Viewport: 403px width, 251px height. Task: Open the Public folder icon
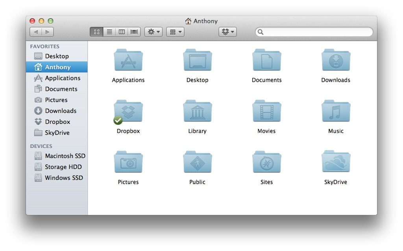point(198,162)
